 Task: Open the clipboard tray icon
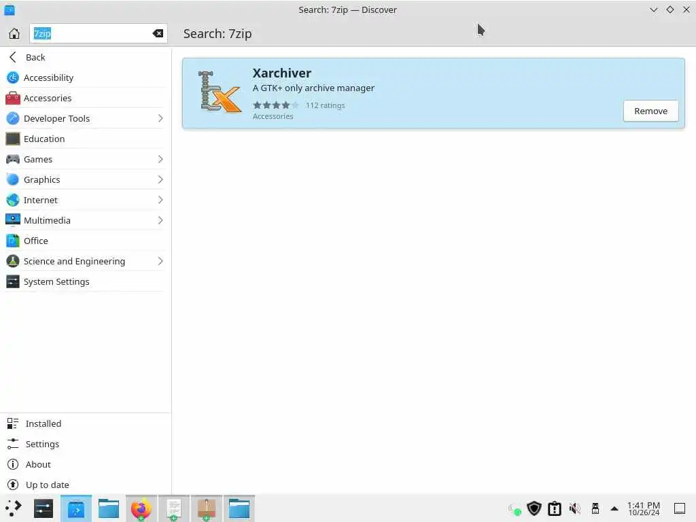555,508
